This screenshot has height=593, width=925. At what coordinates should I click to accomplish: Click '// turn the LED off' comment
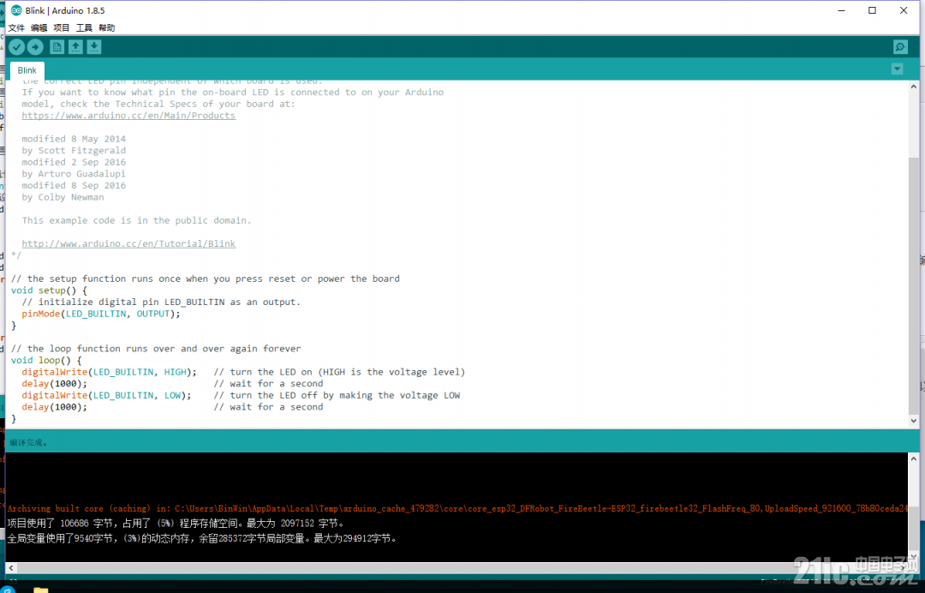pos(337,395)
